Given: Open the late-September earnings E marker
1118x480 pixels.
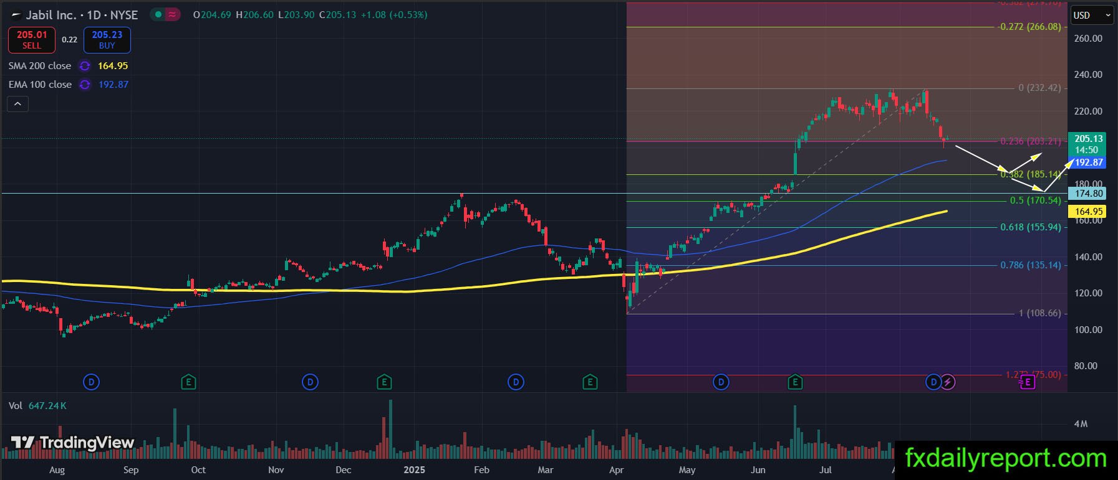Looking at the screenshot, I should [188, 382].
